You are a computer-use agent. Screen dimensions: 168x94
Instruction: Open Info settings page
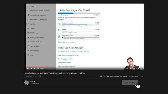[x=31, y=55]
